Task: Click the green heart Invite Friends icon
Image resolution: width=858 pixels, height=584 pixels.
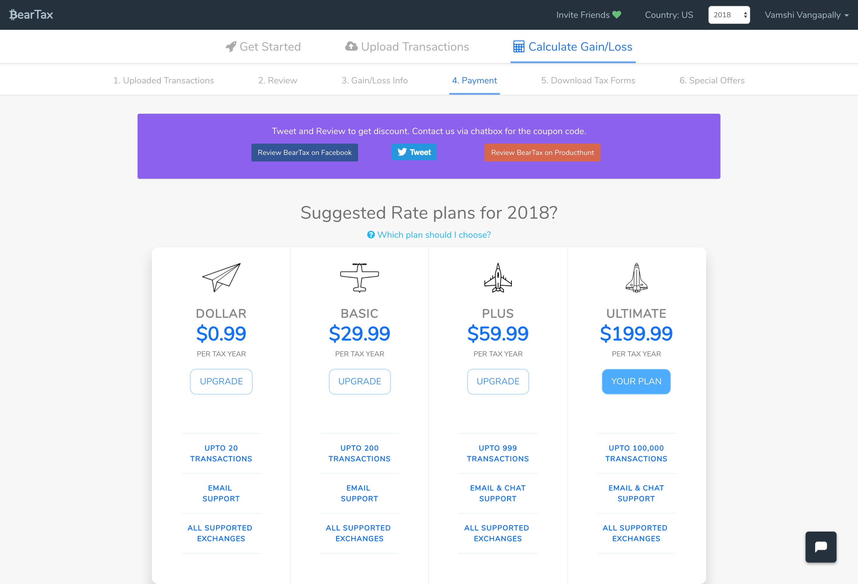Action: tap(617, 15)
